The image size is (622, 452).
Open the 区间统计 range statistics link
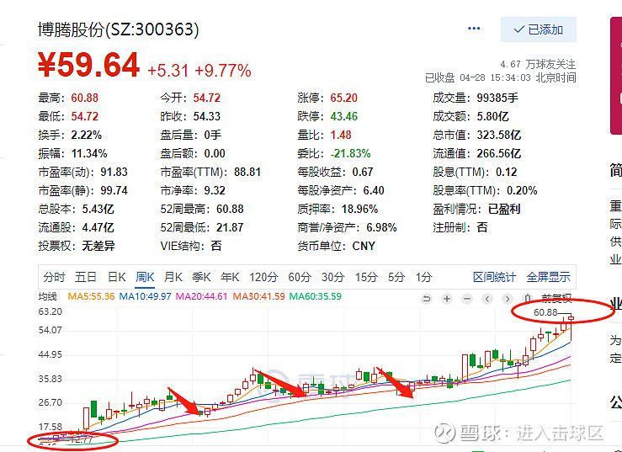(494, 277)
